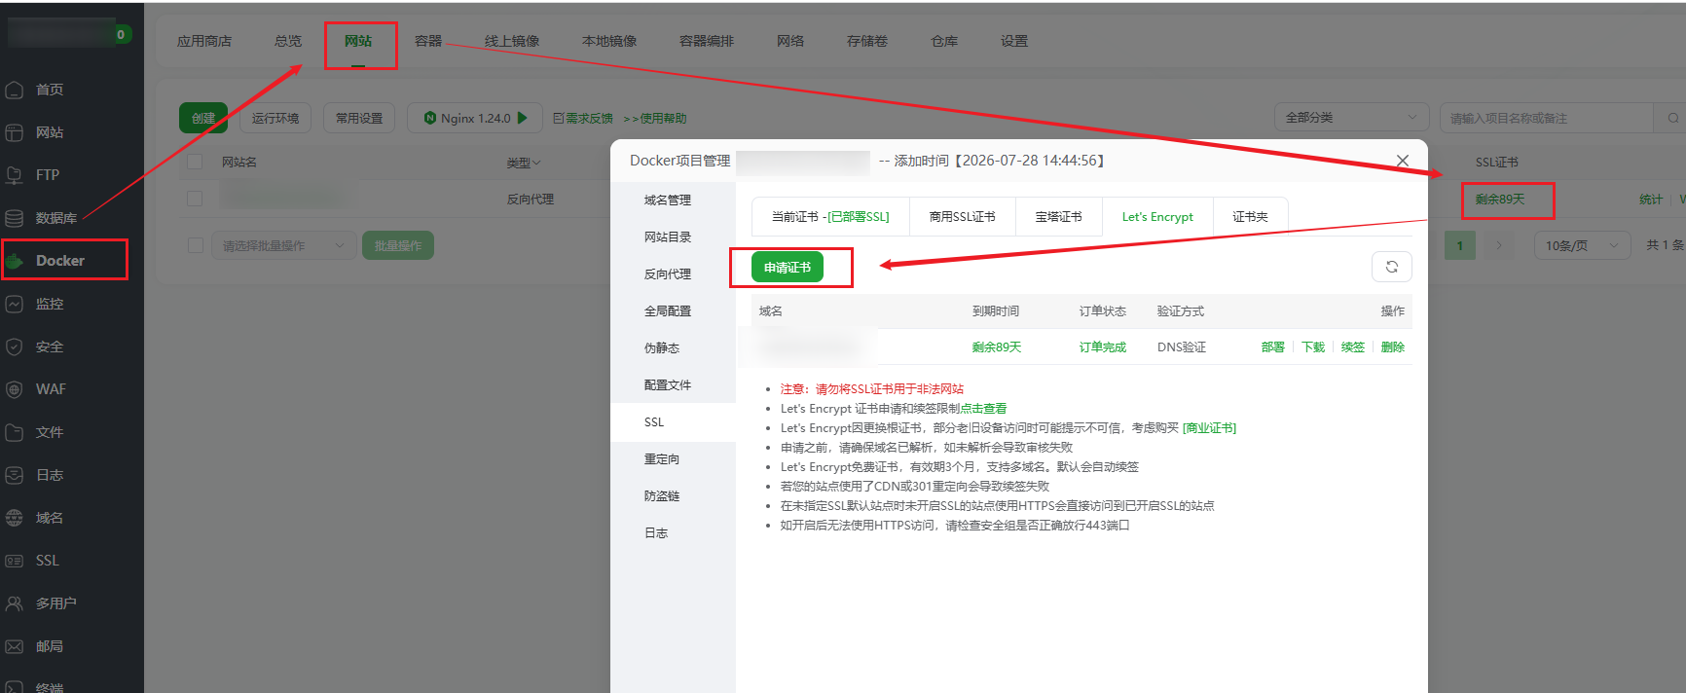The image size is (1686, 693).
Task: Switch to 线上镜像 tab
Action: [x=512, y=41]
